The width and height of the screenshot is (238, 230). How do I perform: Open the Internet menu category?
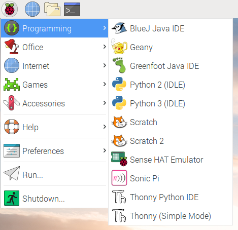pyautogui.click(x=54, y=65)
